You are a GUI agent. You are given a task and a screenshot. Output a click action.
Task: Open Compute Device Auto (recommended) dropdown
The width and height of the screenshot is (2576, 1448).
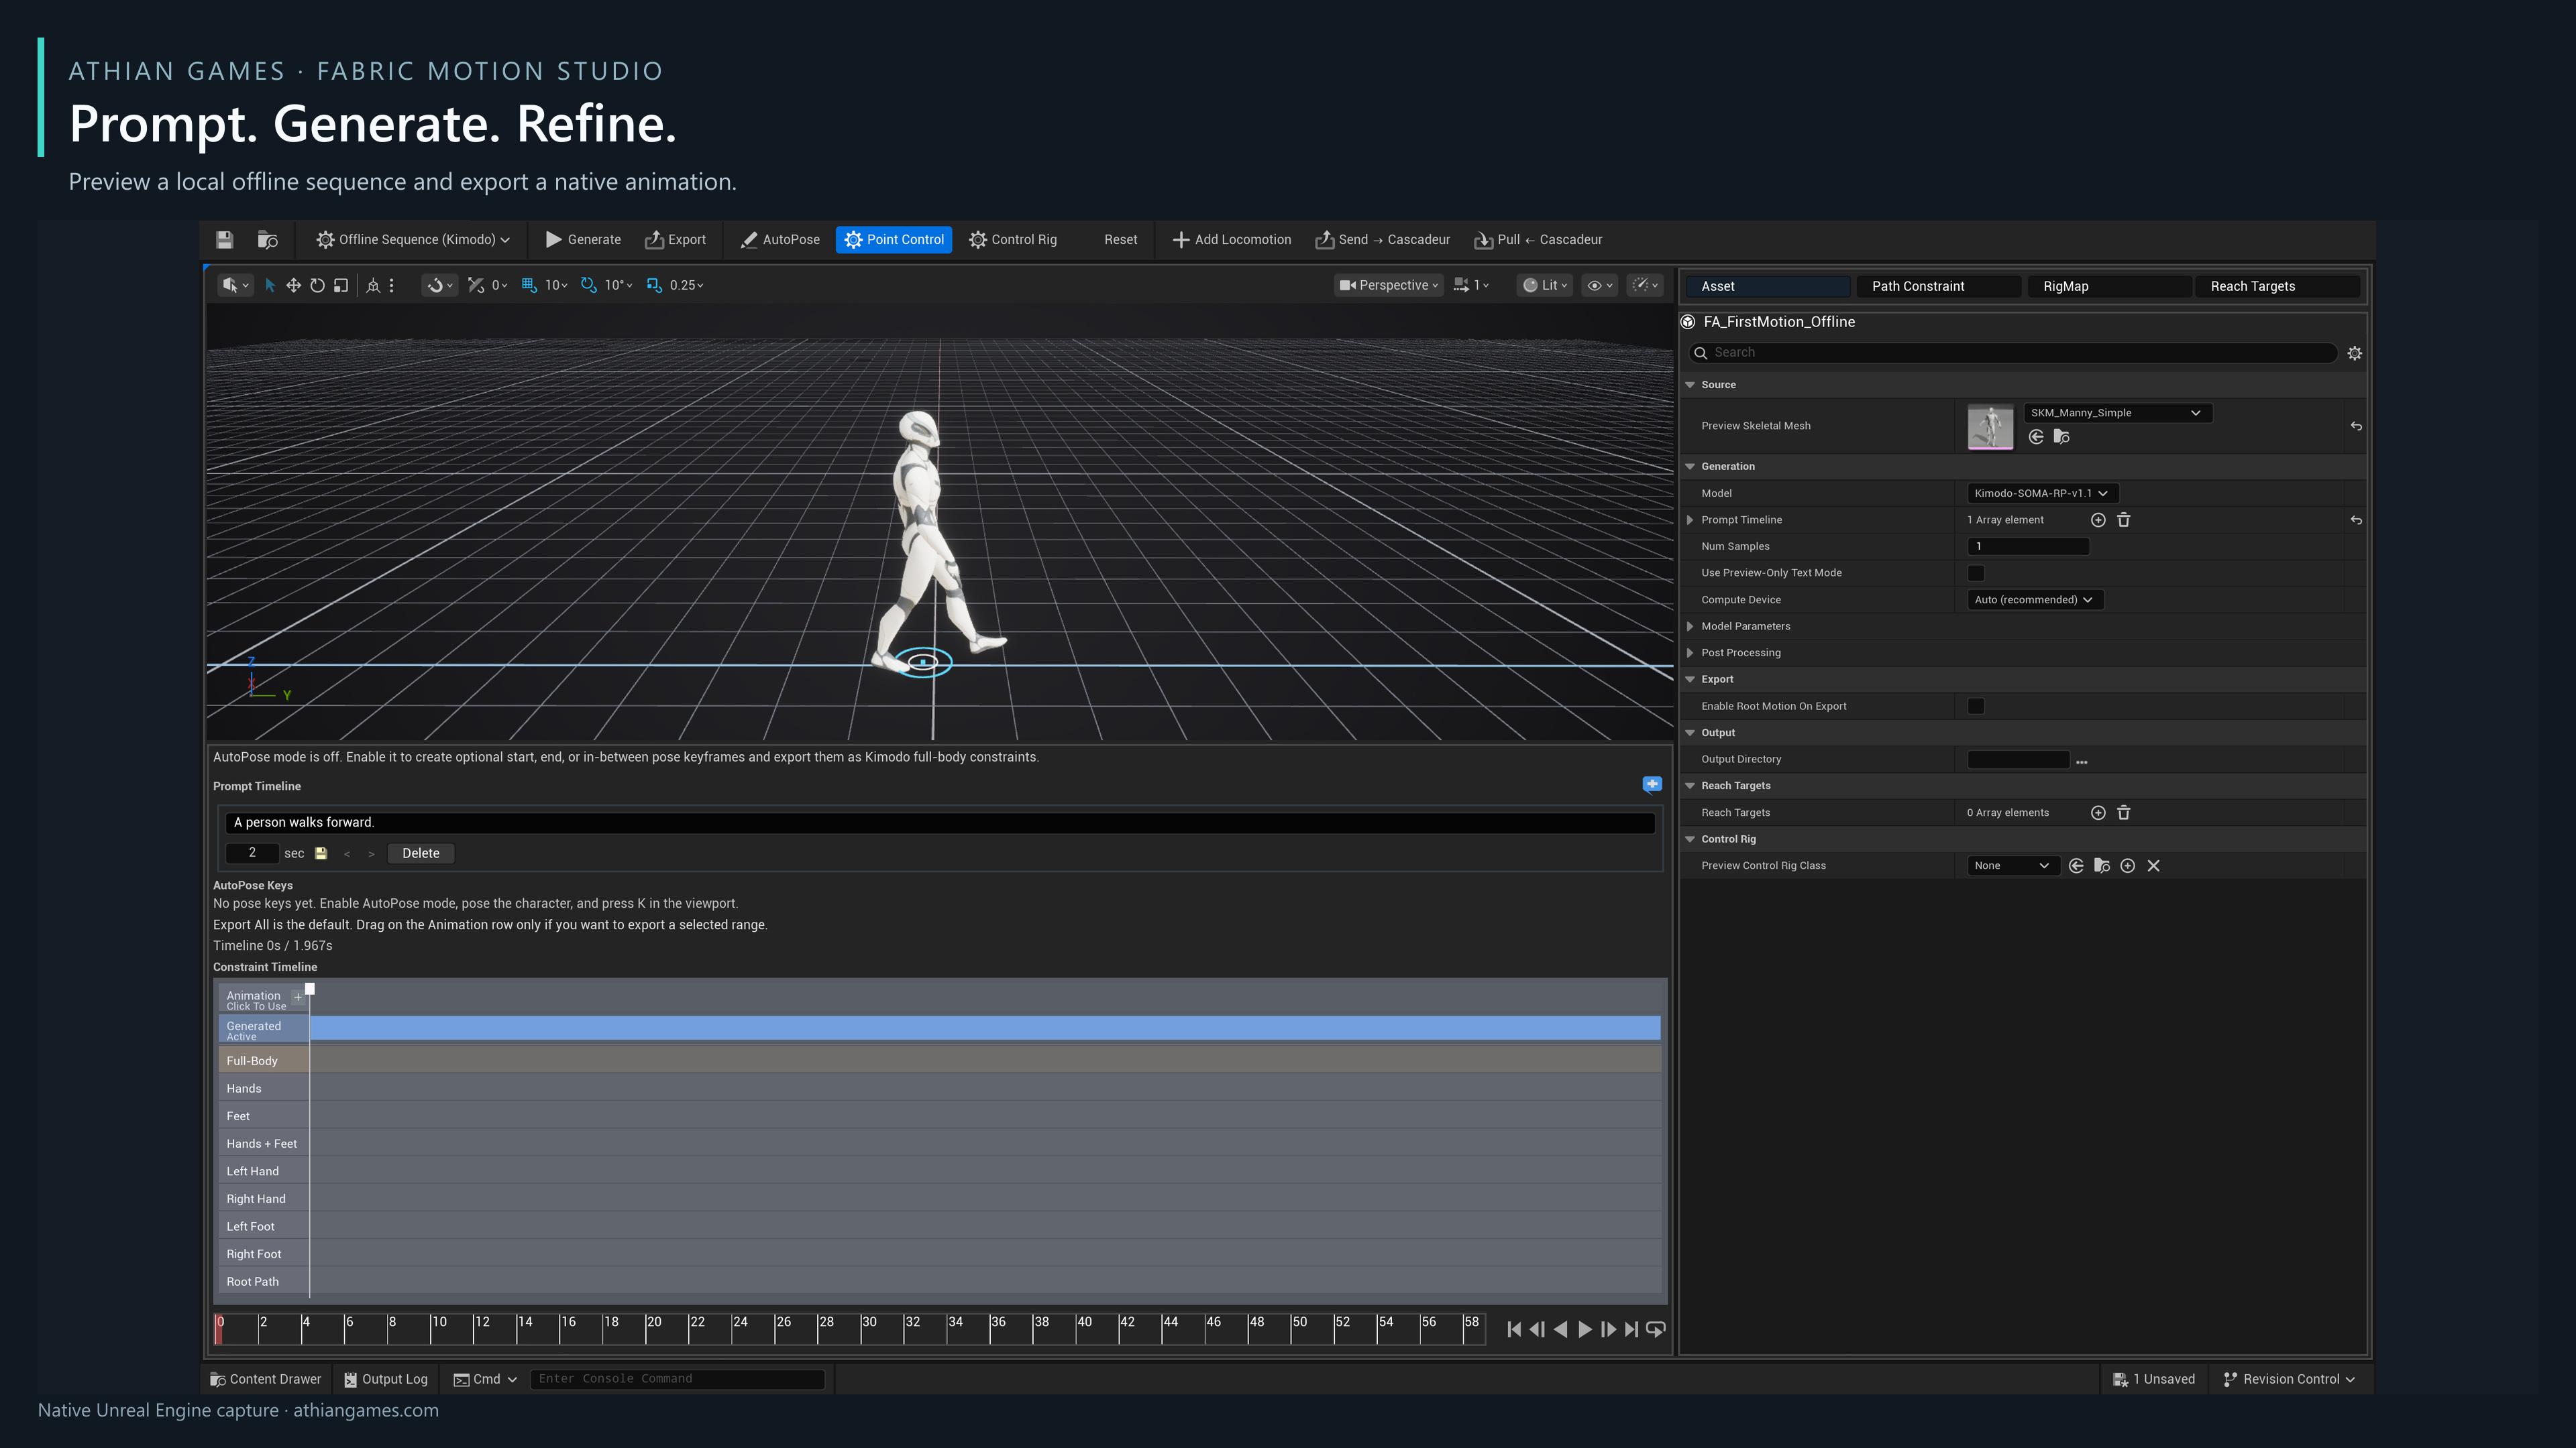[x=2035, y=599]
